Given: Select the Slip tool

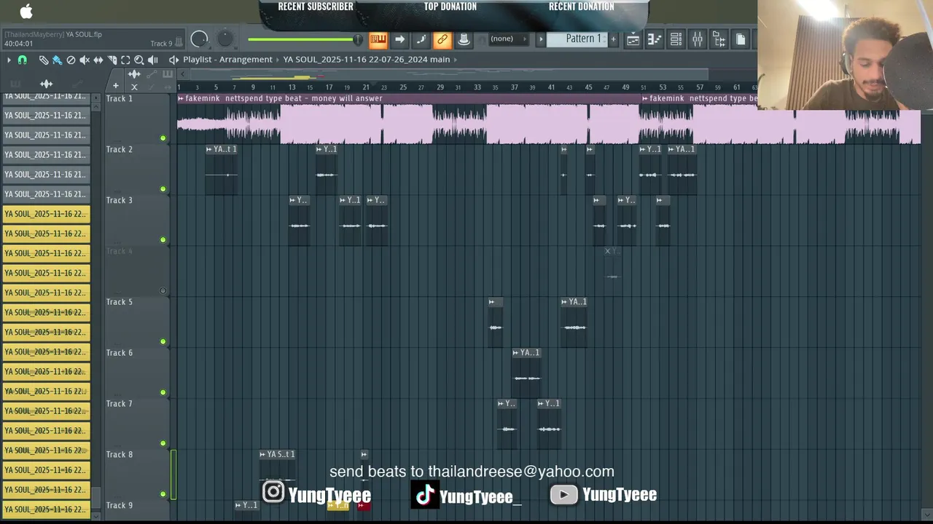Looking at the screenshot, I should click(98, 60).
